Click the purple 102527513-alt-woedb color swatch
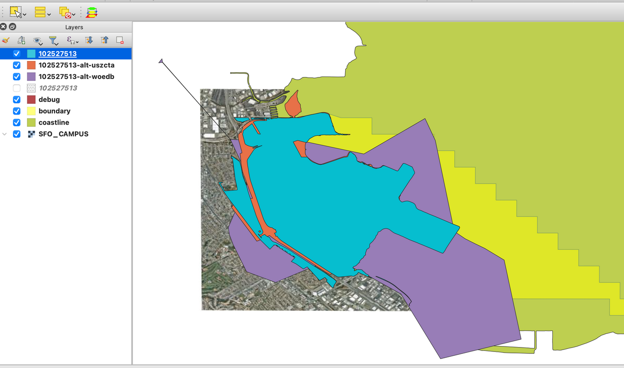 tap(31, 77)
